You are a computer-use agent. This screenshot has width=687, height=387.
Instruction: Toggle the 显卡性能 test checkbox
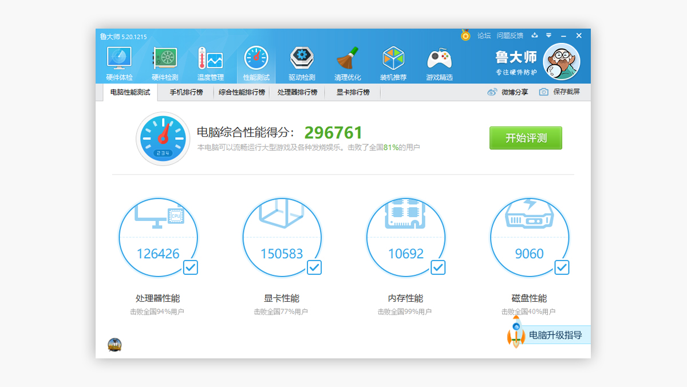coord(314,267)
